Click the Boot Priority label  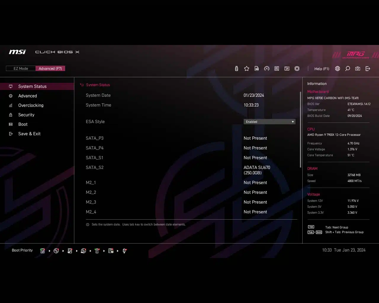(x=22, y=250)
